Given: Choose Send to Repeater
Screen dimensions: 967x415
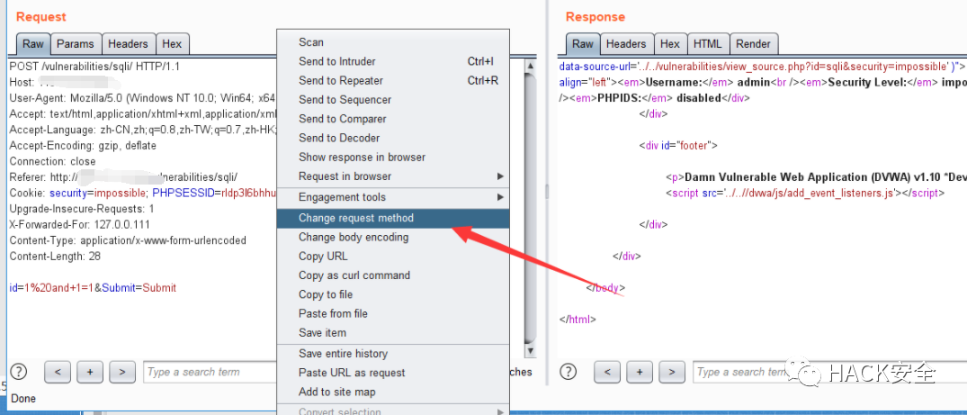Looking at the screenshot, I should (x=393, y=80).
